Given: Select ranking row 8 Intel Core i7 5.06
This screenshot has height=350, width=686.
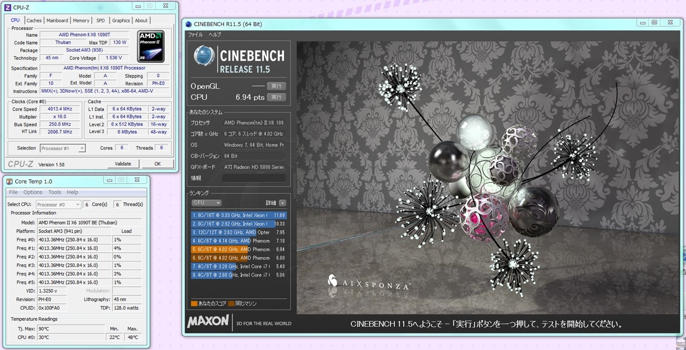Looking at the screenshot, I should [239, 275].
